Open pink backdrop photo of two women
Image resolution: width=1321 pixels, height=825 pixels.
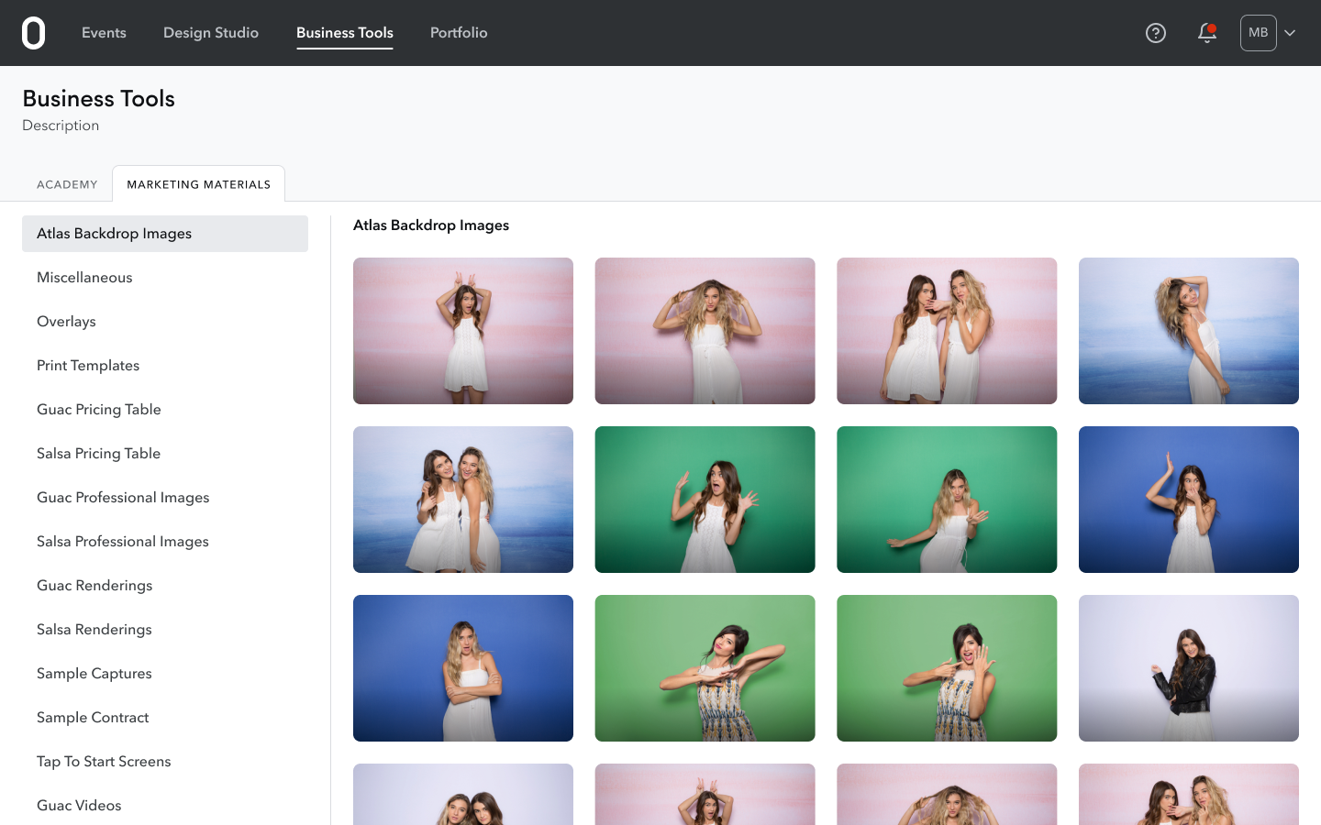(947, 331)
